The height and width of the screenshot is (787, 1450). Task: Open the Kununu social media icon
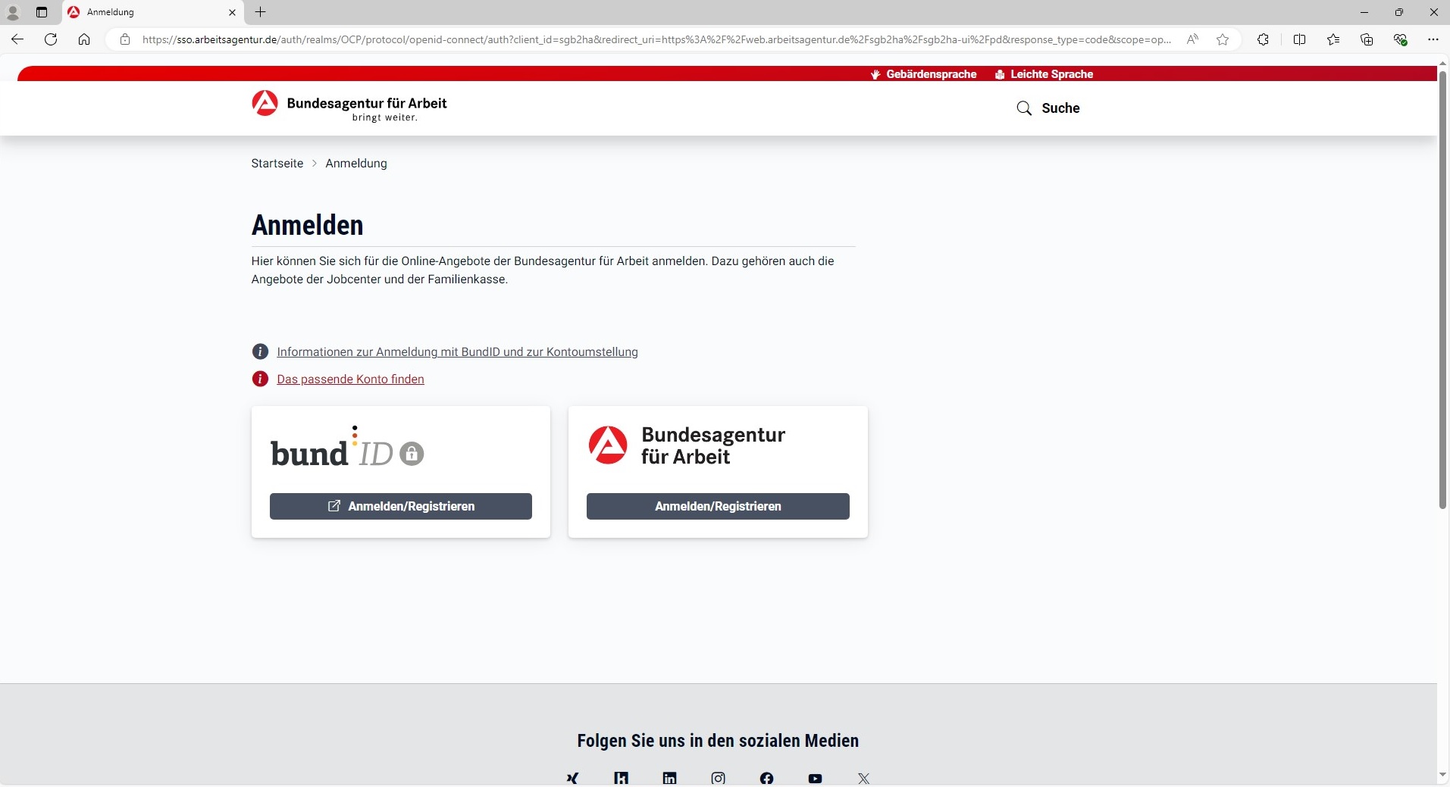point(621,778)
